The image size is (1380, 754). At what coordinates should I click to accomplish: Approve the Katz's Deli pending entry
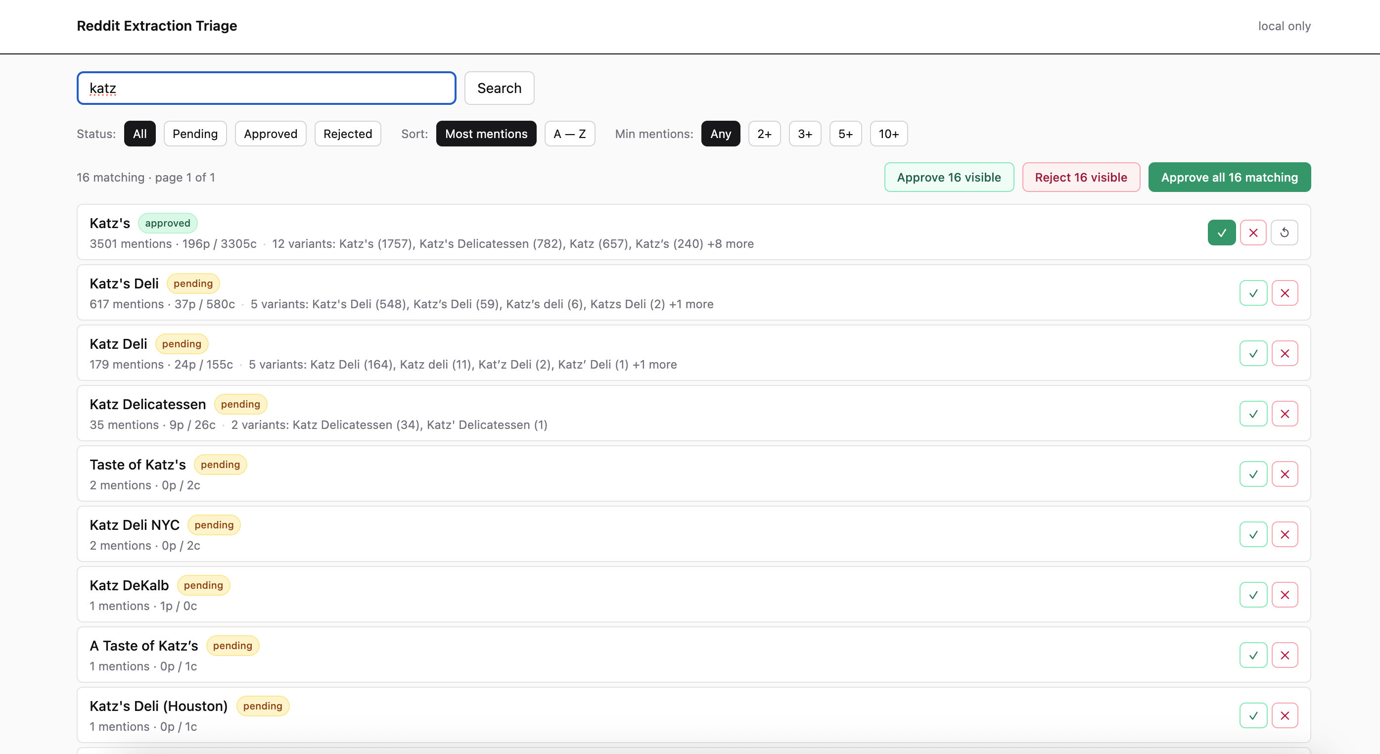(1253, 293)
